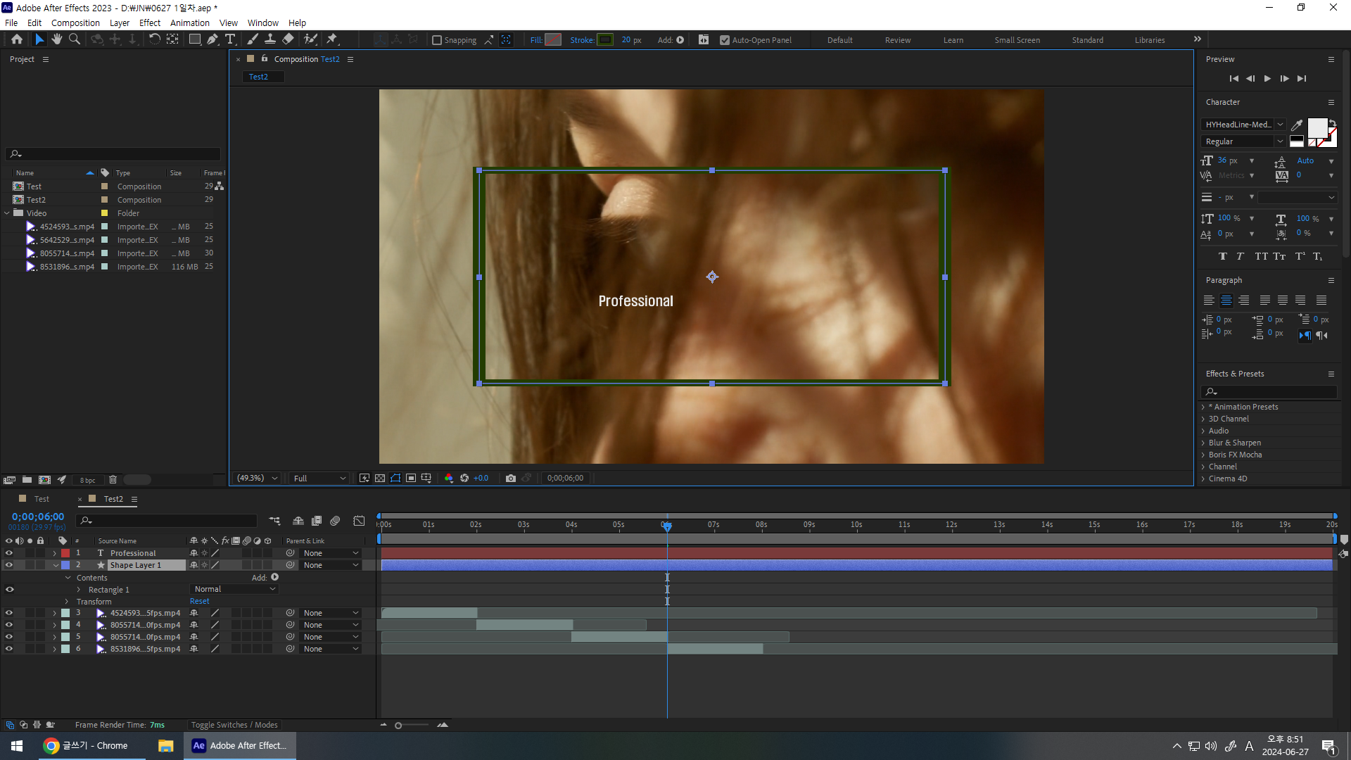The image size is (1351, 760).
Task: Select the Hand tool
Action: tap(57, 39)
